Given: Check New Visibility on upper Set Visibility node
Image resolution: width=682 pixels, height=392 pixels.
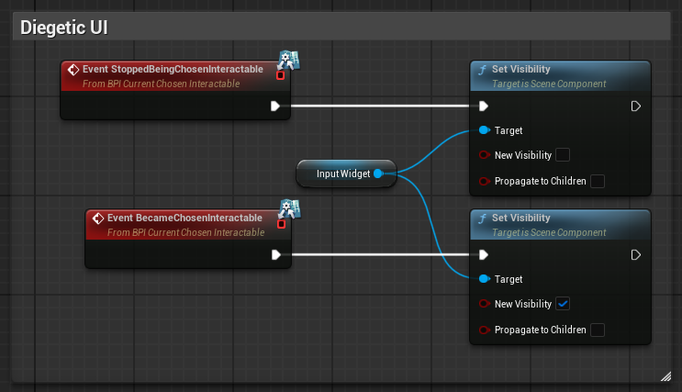Looking at the screenshot, I should pos(563,155).
